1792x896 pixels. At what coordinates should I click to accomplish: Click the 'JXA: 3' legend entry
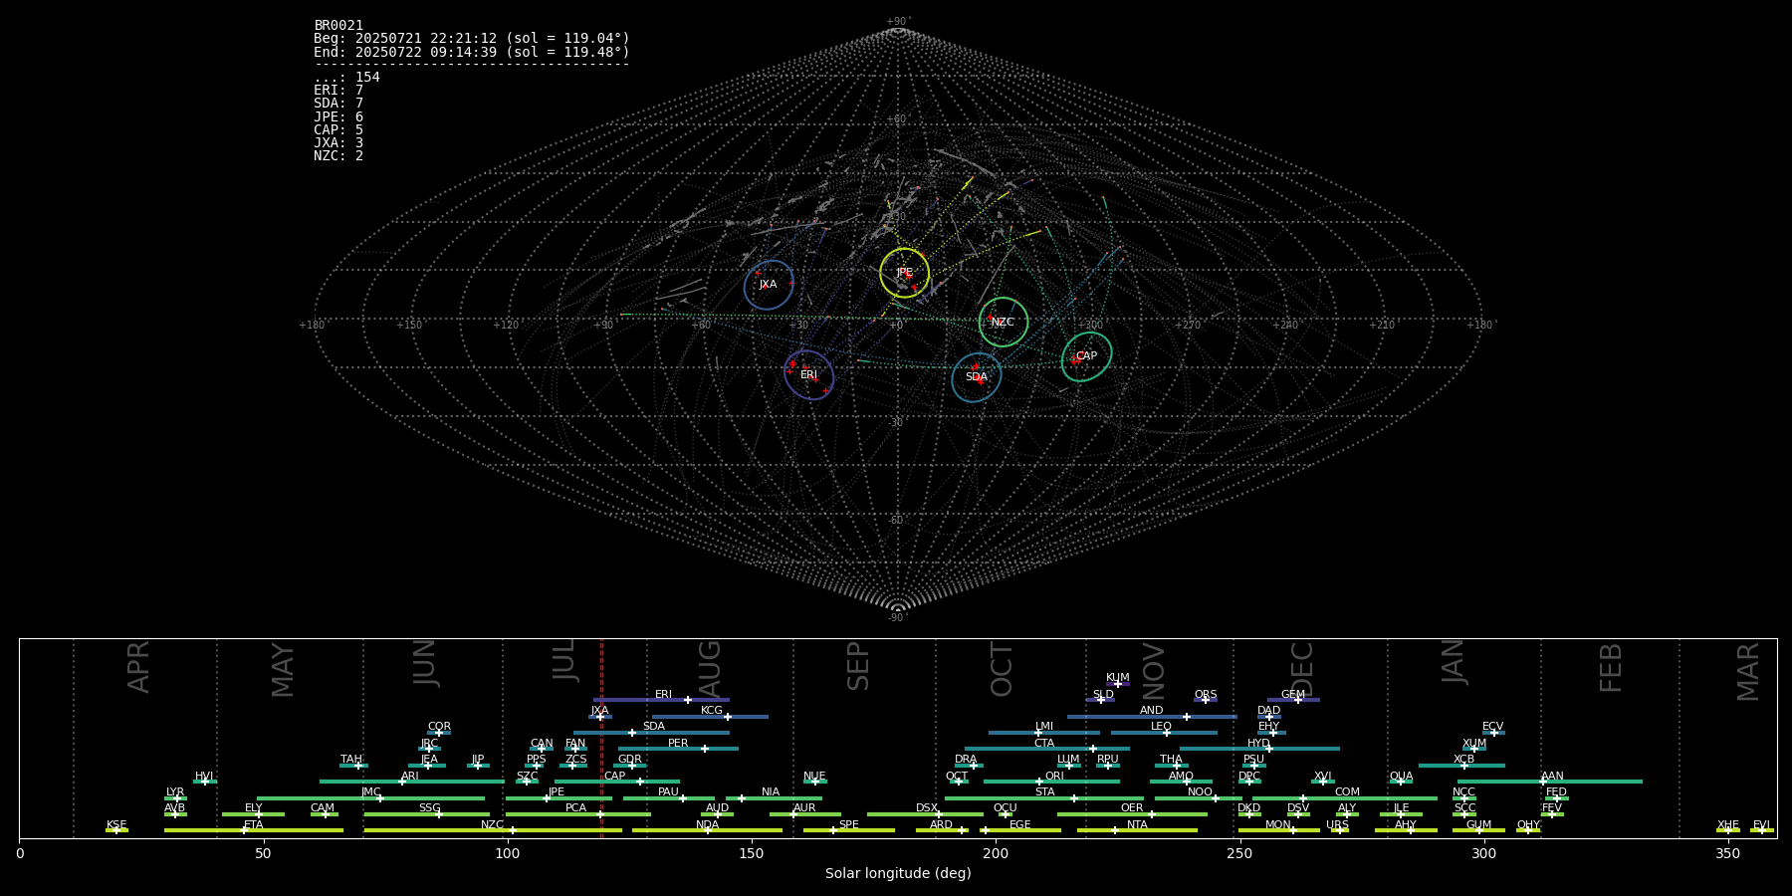pos(338,143)
